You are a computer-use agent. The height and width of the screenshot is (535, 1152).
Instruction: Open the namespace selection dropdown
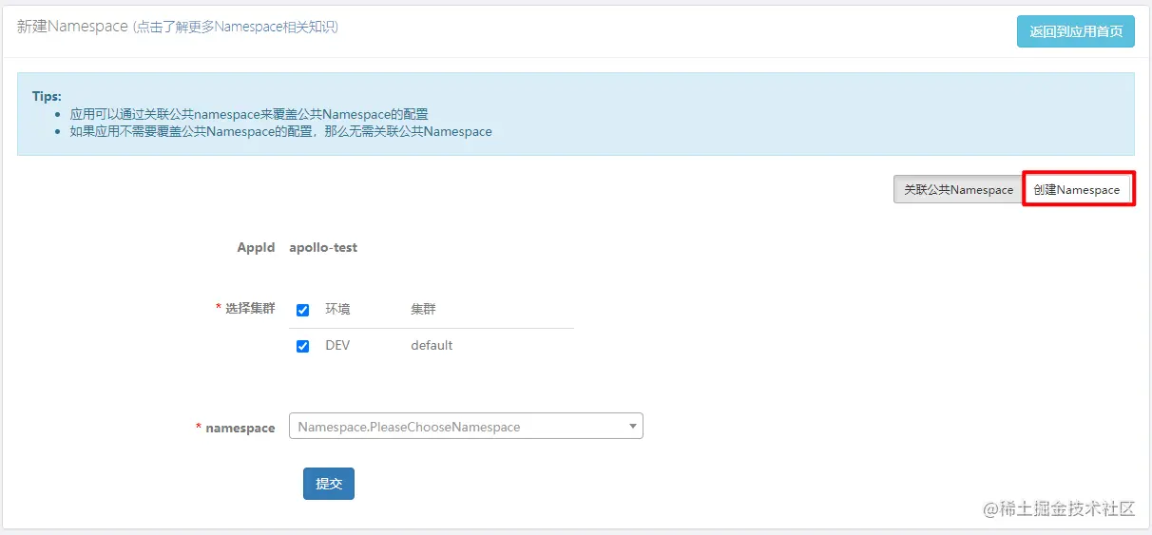pyautogui.click(x=466, y=427)
